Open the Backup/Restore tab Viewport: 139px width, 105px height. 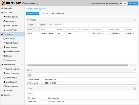(58, 13)
